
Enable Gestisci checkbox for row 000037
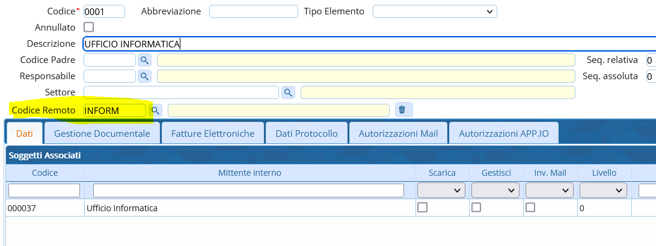pos(476,208)
